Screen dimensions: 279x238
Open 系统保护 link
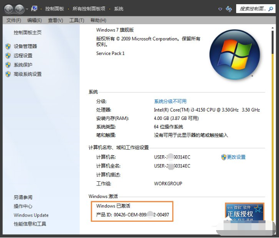tap(23, 65)
